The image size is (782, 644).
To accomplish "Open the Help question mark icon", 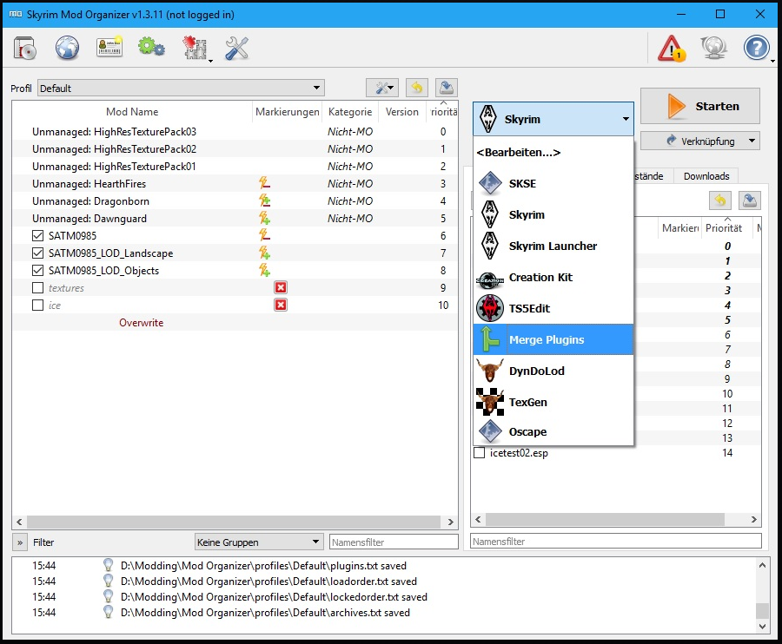I will tap(756, 49).
